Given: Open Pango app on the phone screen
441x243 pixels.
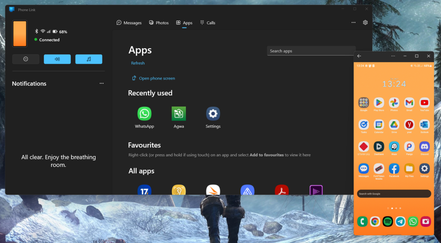Looking at the screenshot, I should pyautogui.click(x=409, y=146).
